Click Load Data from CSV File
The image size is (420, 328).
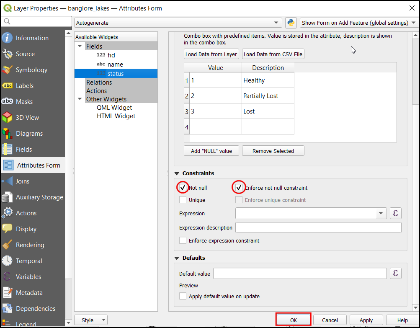coord(273,54)
